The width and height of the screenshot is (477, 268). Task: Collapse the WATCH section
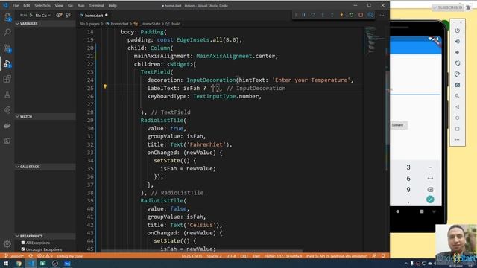(x=45, y=116)
